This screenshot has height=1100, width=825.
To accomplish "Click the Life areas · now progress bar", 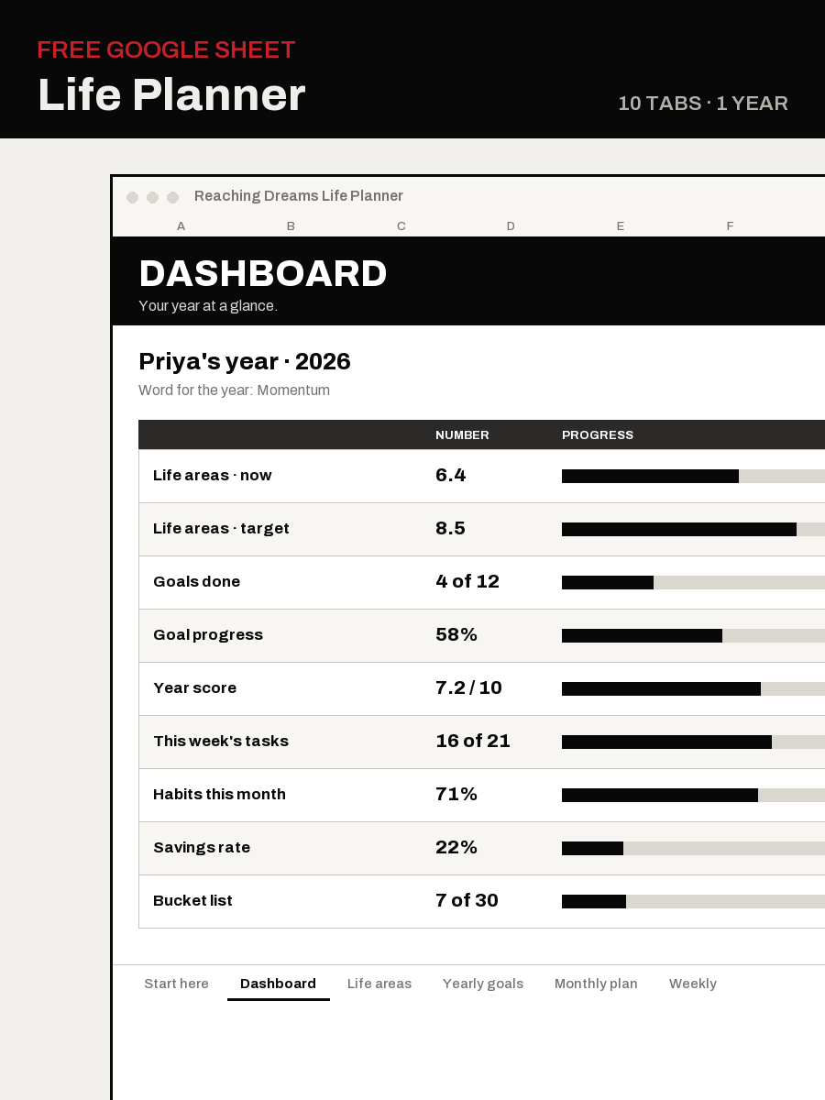I will pos(693,476).
